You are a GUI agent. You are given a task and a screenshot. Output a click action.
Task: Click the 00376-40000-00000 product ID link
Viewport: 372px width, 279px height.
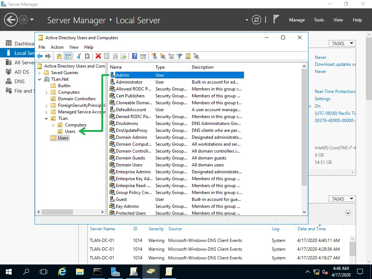[335, 121]
